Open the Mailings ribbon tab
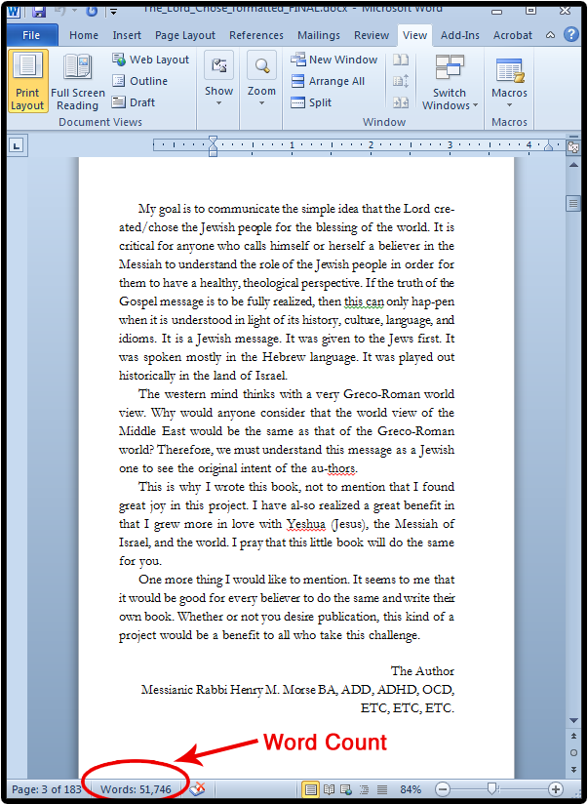 coord(319,35)
